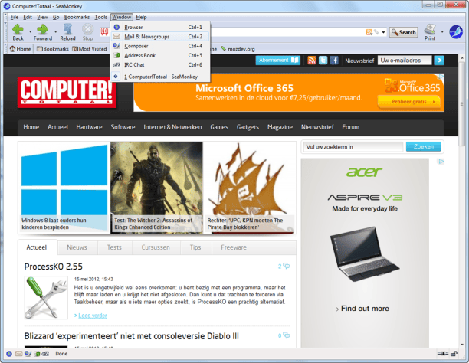Open Browser from the status bar icon
The image size is (469, 363).
tap(9, 354)
